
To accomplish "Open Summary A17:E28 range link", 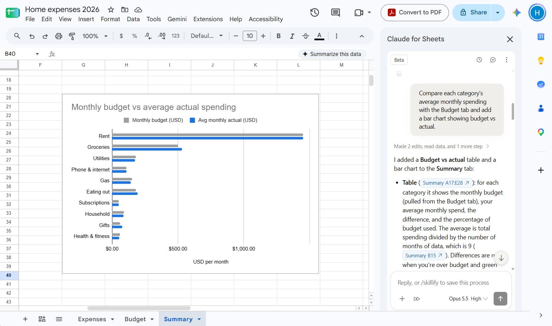I will point(446,183).
